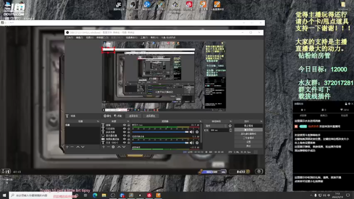Click the Scenes panel dock popout icon
354x199 pixels.
coord(98,121)
